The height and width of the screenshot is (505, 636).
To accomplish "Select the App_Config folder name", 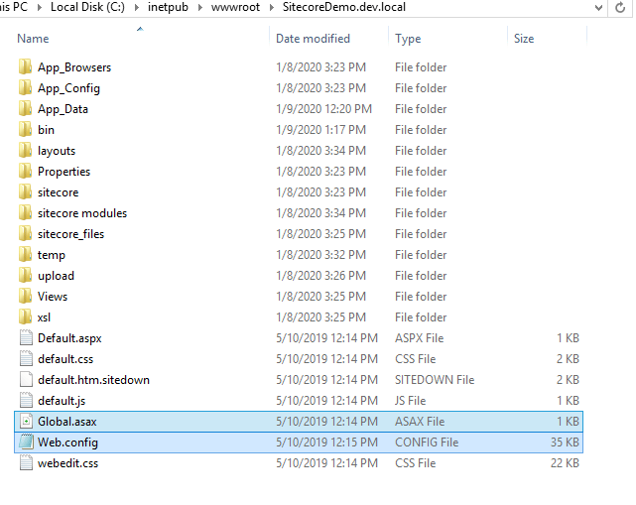I will 68,88.
